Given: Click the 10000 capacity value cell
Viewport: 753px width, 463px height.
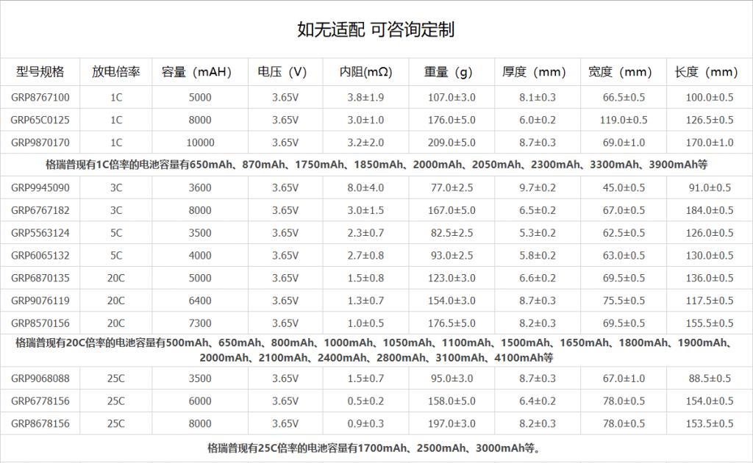Looking at the screenshot, I should point(199,143).
